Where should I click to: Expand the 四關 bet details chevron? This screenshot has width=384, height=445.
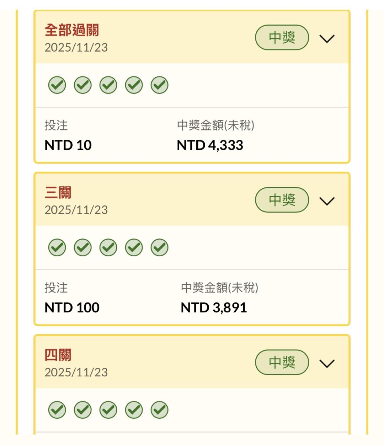click(327, 363)
